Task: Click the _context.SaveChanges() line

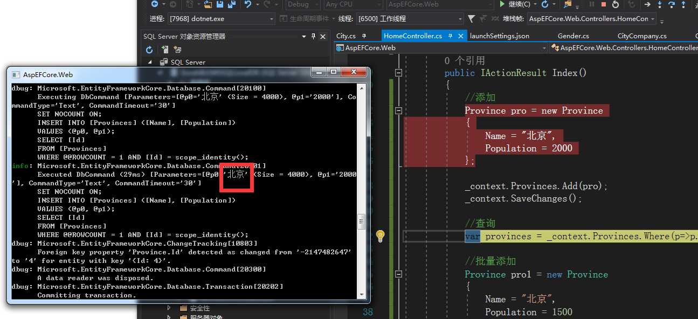Action: pos(524,198)
